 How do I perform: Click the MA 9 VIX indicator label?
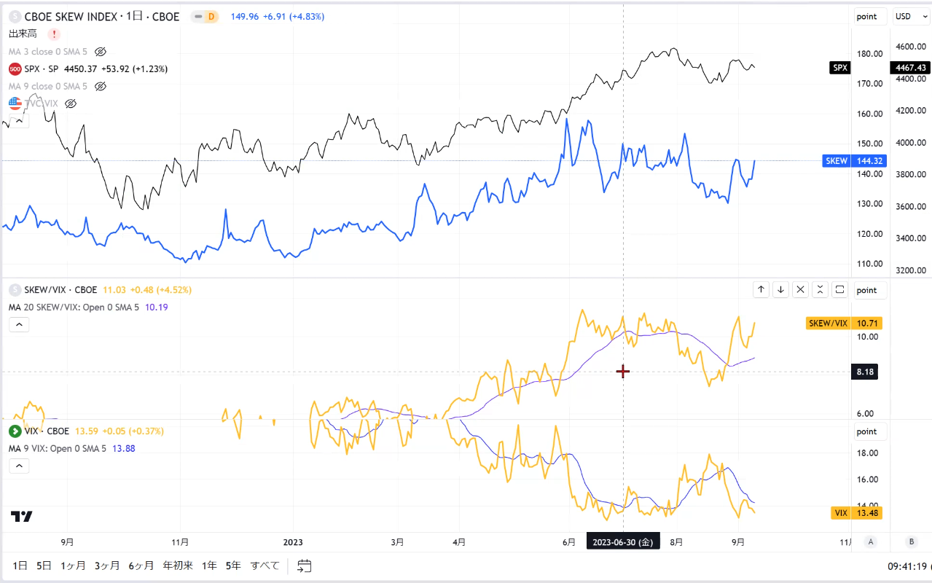57,448
